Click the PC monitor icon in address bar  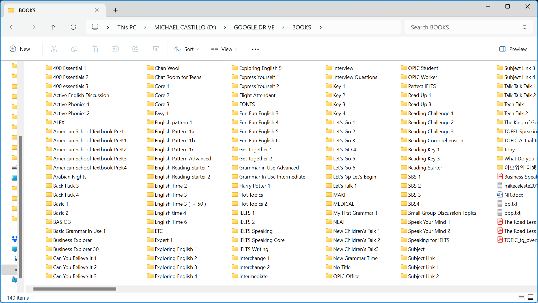pos(95,27)
